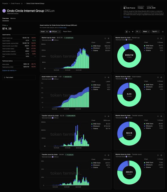Go to Ondo Finance in the breadcrumb

click(15, 3)
